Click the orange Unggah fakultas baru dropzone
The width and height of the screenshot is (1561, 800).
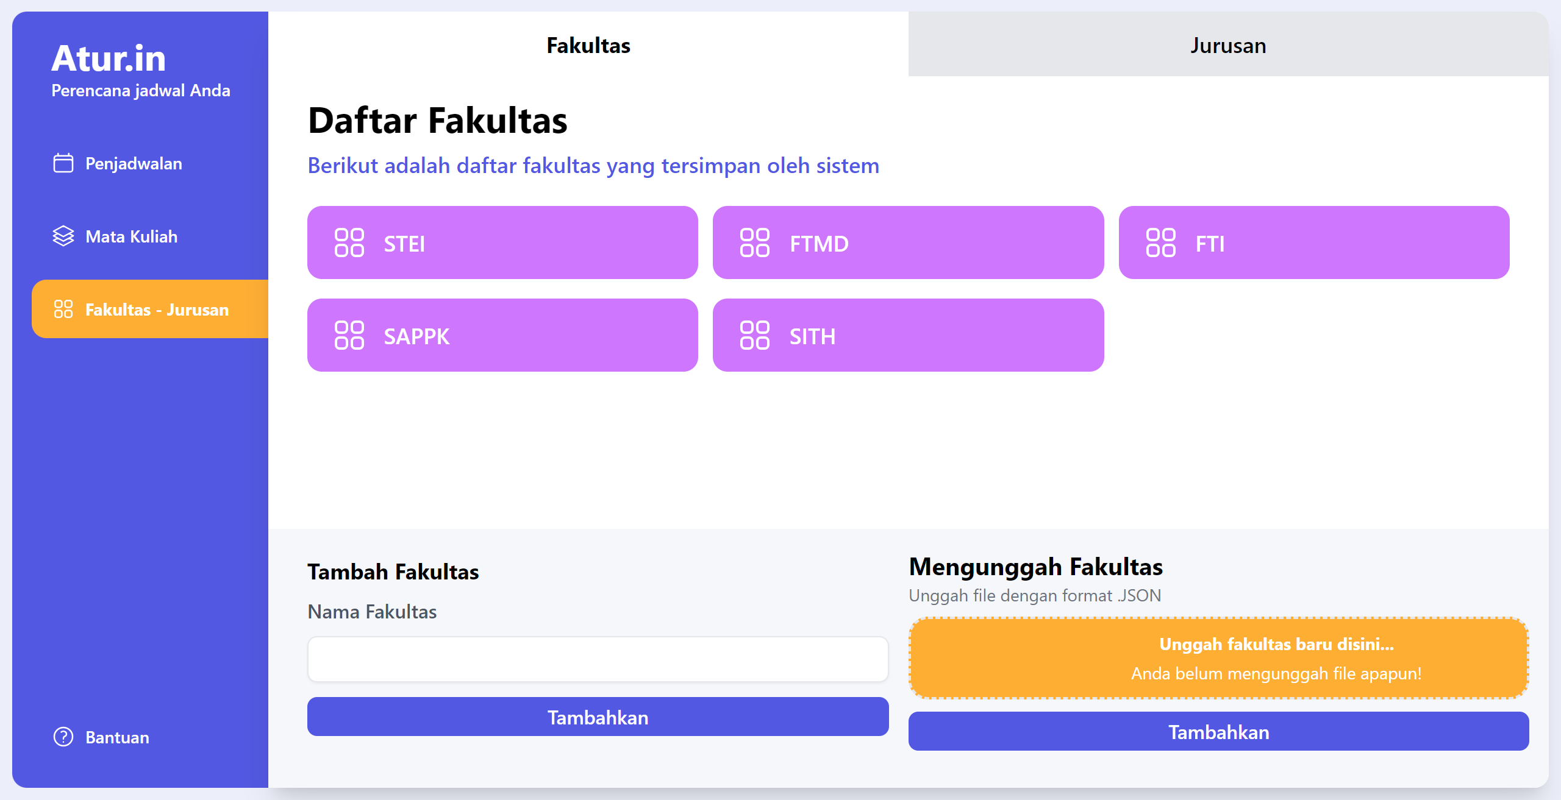1218,658
